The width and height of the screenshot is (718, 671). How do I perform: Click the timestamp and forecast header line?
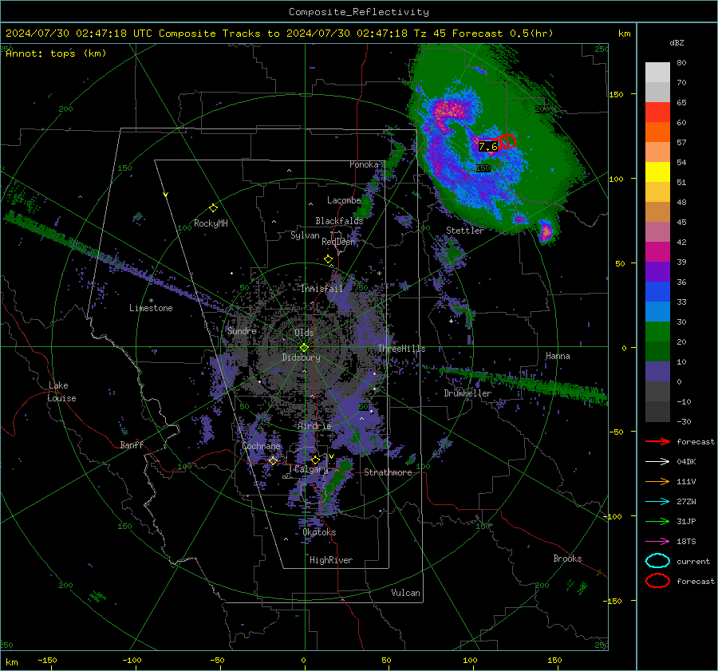(279, 34)
